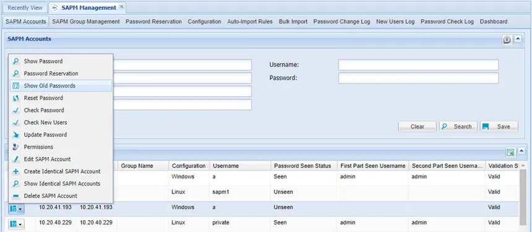Image resolution: width=532 pixels, height=232 pixels.
Task: Sort by the Group Name column header
Action: pyautogui.click(x=144, y=166)
